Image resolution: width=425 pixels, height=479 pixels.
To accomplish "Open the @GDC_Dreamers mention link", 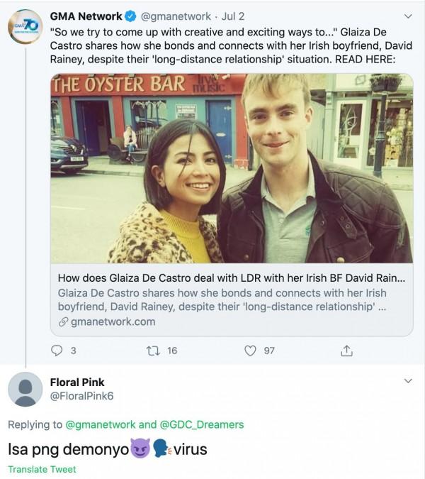I will pyautogui.click(x=202, y=424).
